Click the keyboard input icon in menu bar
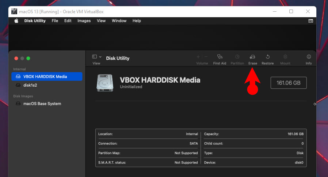328x177 pixels. tap(310, 21)
